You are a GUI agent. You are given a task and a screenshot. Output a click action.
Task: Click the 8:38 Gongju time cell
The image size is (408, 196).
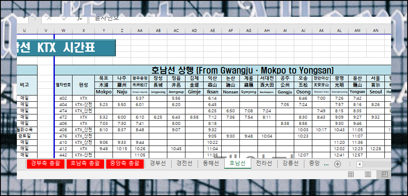(x=285, y=124)
